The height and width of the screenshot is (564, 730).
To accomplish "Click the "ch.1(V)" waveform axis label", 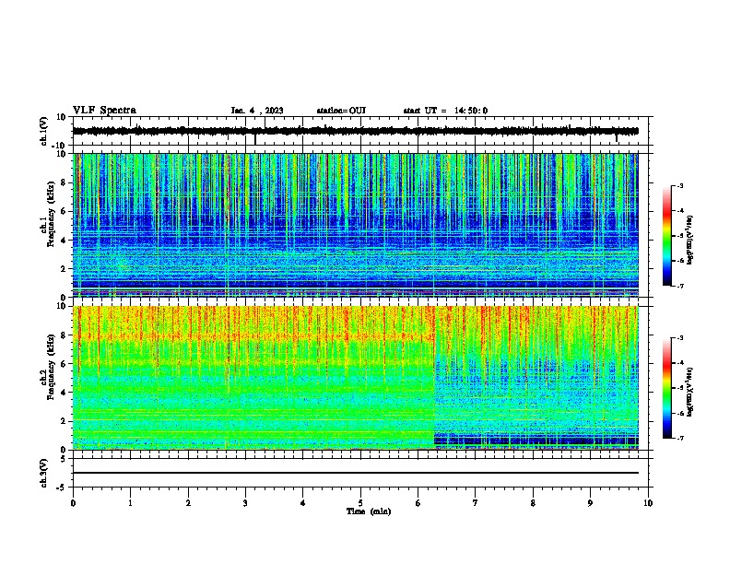I will [44, 131].
